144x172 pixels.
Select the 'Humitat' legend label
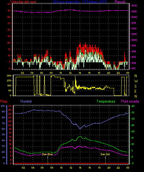click(26, 101)
